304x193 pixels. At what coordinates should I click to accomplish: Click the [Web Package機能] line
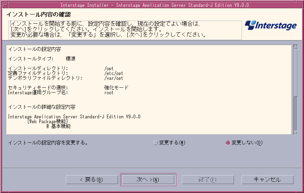tap(48, 121)
